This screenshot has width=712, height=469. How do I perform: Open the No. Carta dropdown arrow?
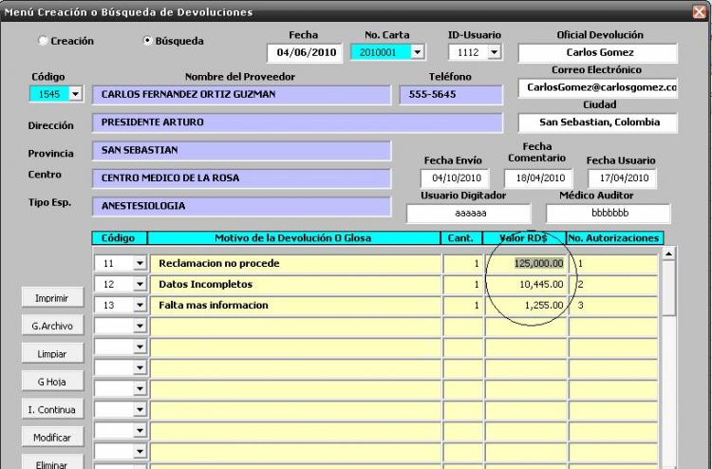[x=418, y=52]
